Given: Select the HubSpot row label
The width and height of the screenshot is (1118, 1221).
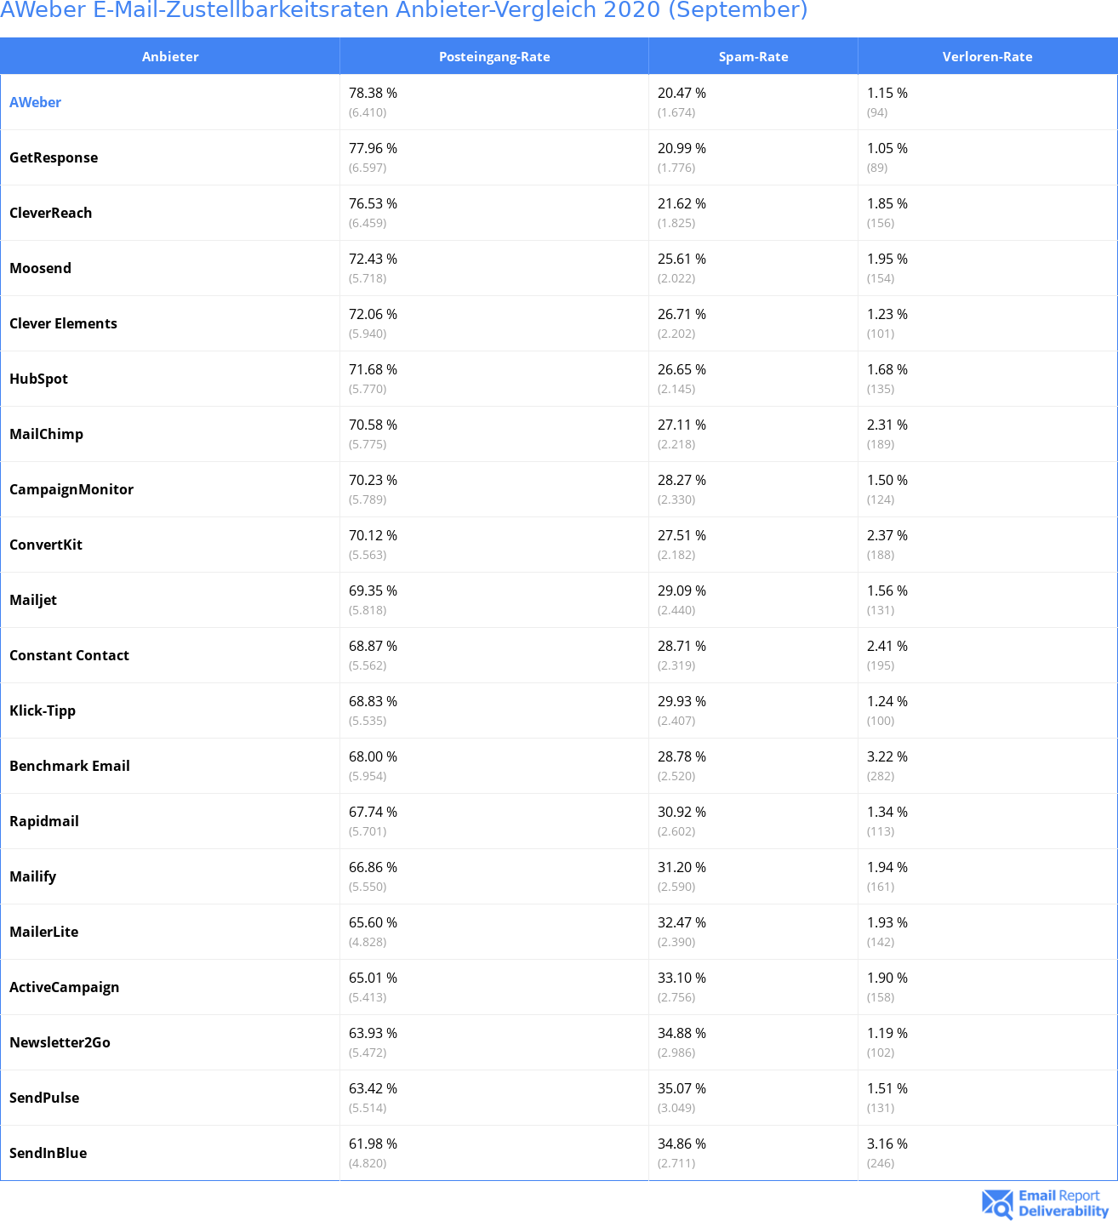Looking at the screenshot, I should (x=38, y=379).
